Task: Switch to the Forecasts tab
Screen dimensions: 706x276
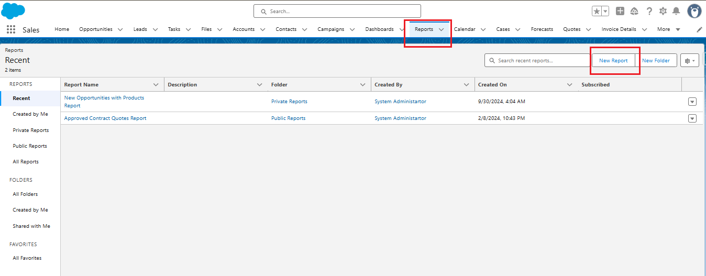Action: [542, 29]
